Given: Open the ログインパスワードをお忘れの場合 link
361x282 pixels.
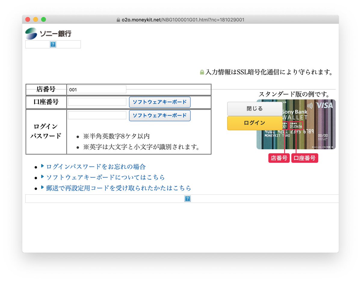Looking at the screenshot, I should click(x=96, y=167).
